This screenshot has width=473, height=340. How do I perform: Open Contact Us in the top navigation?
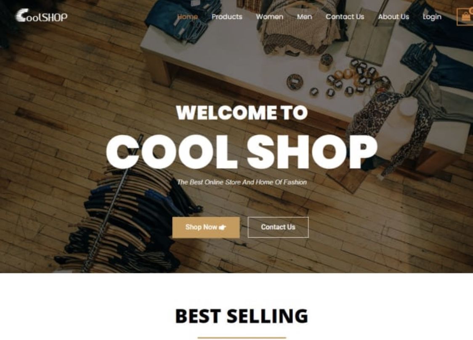(345, 17)
